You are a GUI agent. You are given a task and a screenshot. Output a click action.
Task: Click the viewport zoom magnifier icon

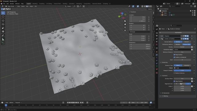coord(125,21)
